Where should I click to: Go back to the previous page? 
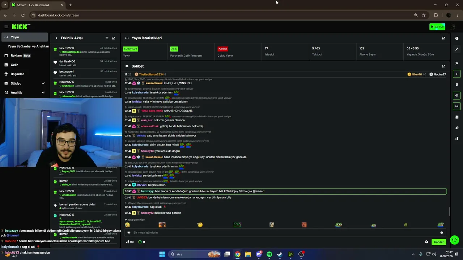(5, 15)
